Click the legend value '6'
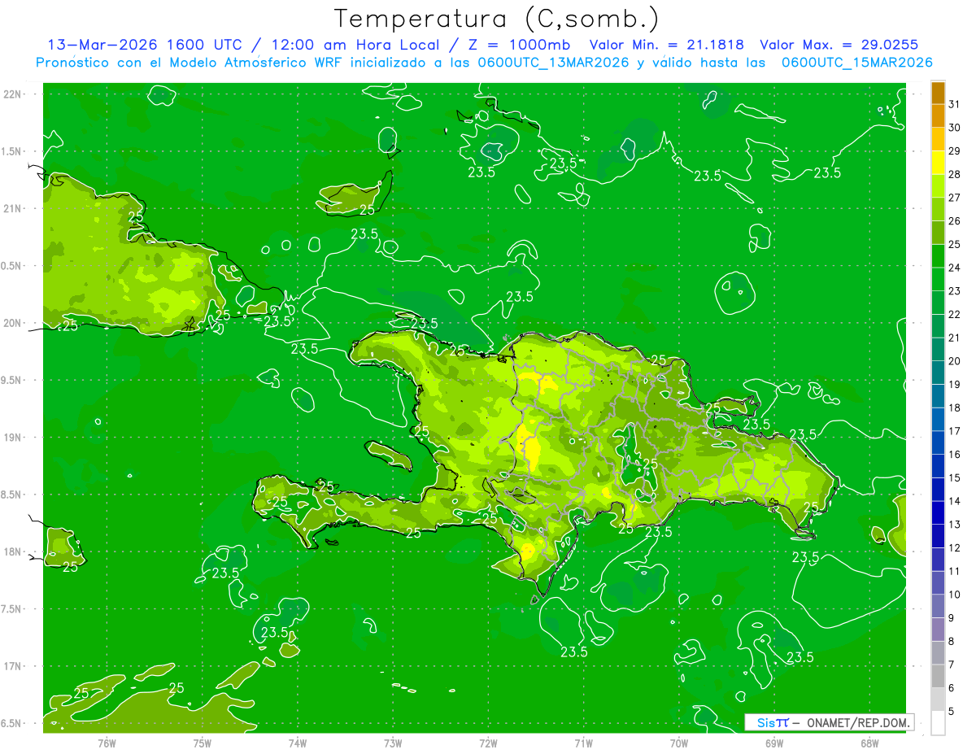The width and height of the screenshot is (976, 754). point(952,688)
